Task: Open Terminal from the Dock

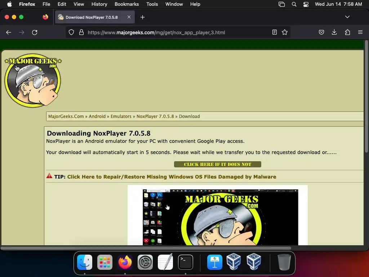Action: [x=186, y=262]
